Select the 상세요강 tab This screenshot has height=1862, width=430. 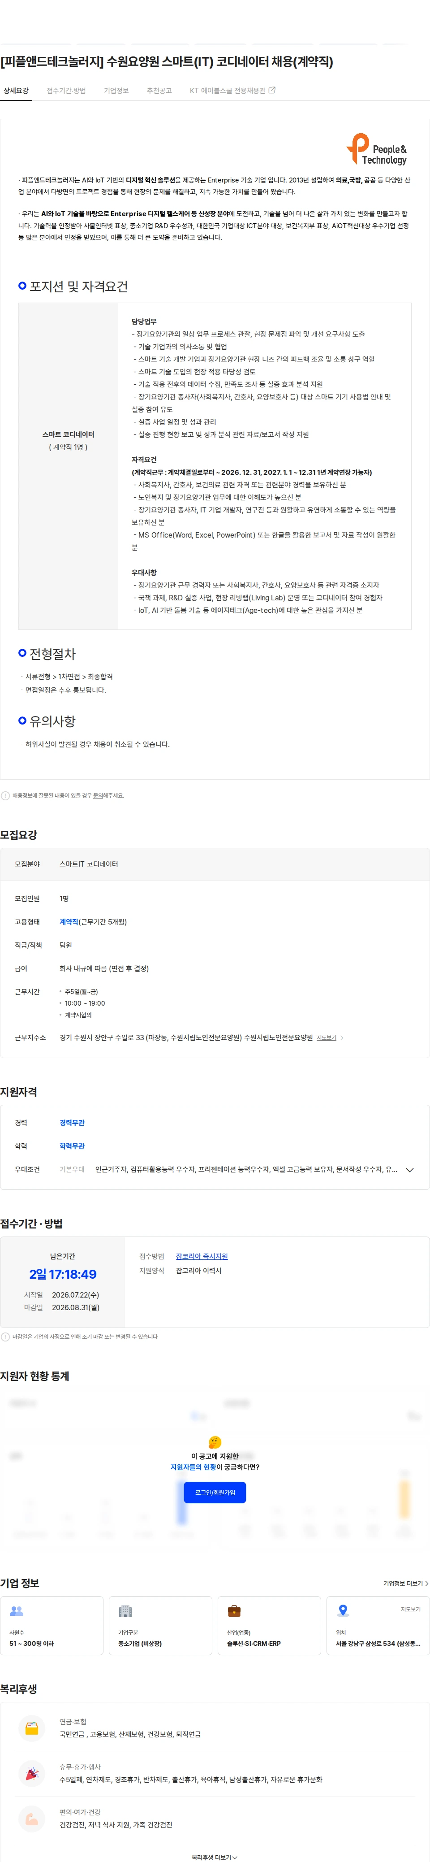pos(16,91)
